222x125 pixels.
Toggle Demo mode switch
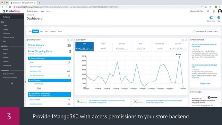211,18
